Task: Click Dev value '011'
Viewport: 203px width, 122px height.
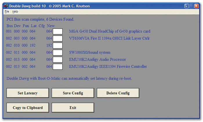Action: pyautogui.click(x=17, y=52)
